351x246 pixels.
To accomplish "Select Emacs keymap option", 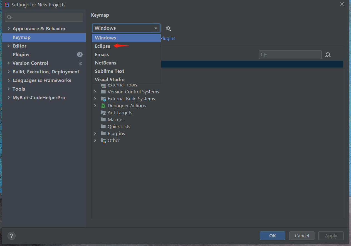I will [x=126, y=54].
